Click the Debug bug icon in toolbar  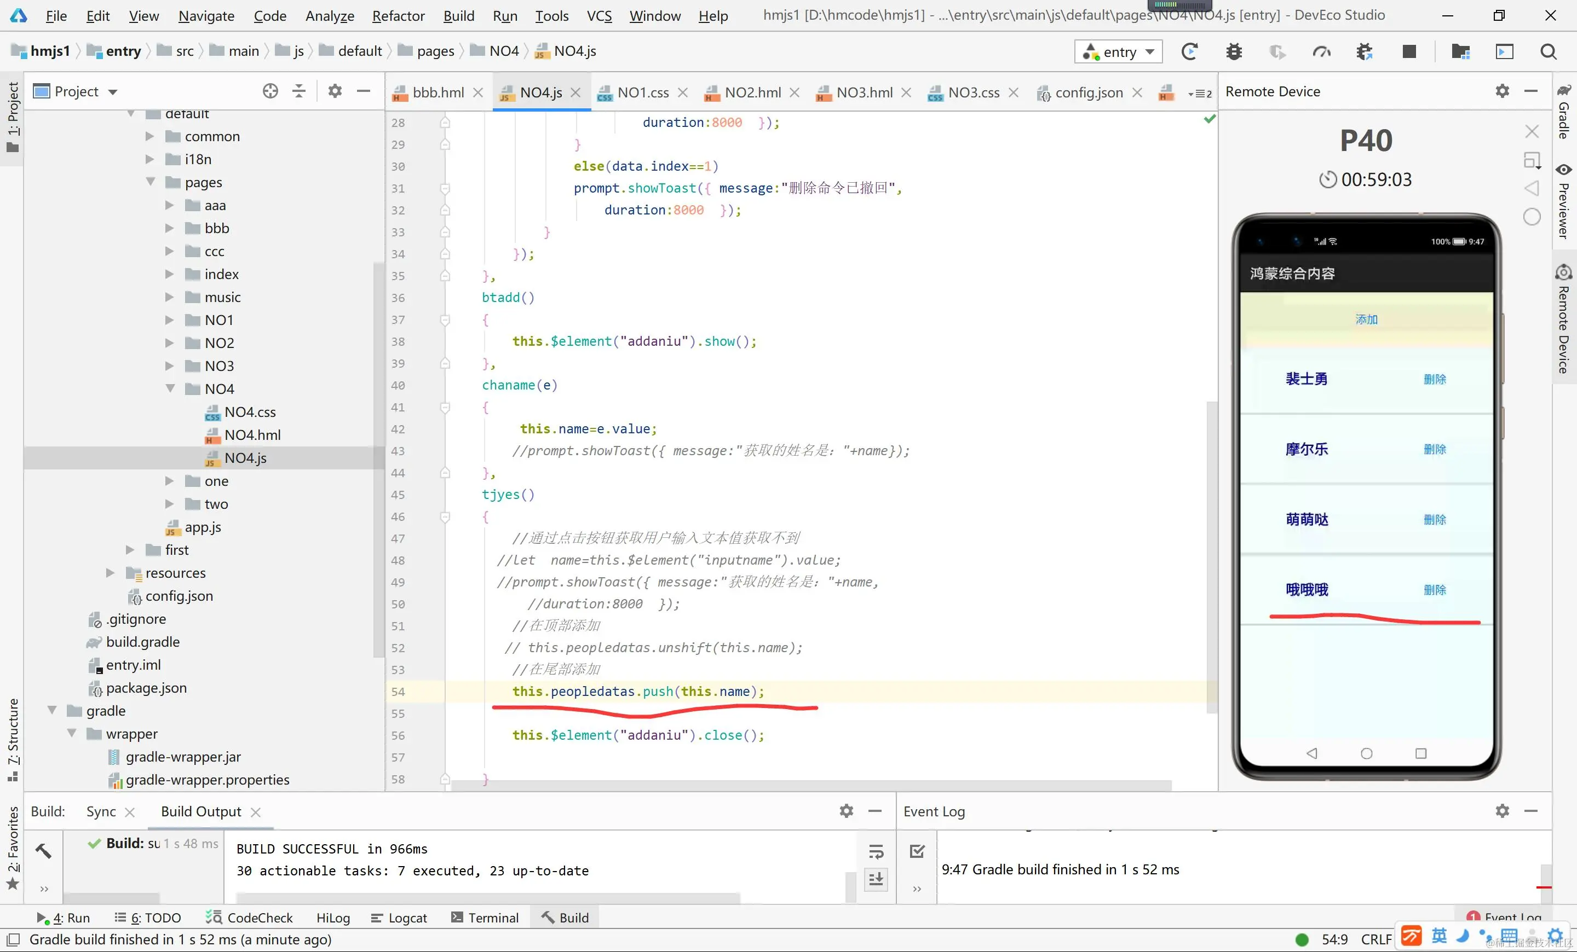[1233, 52]
